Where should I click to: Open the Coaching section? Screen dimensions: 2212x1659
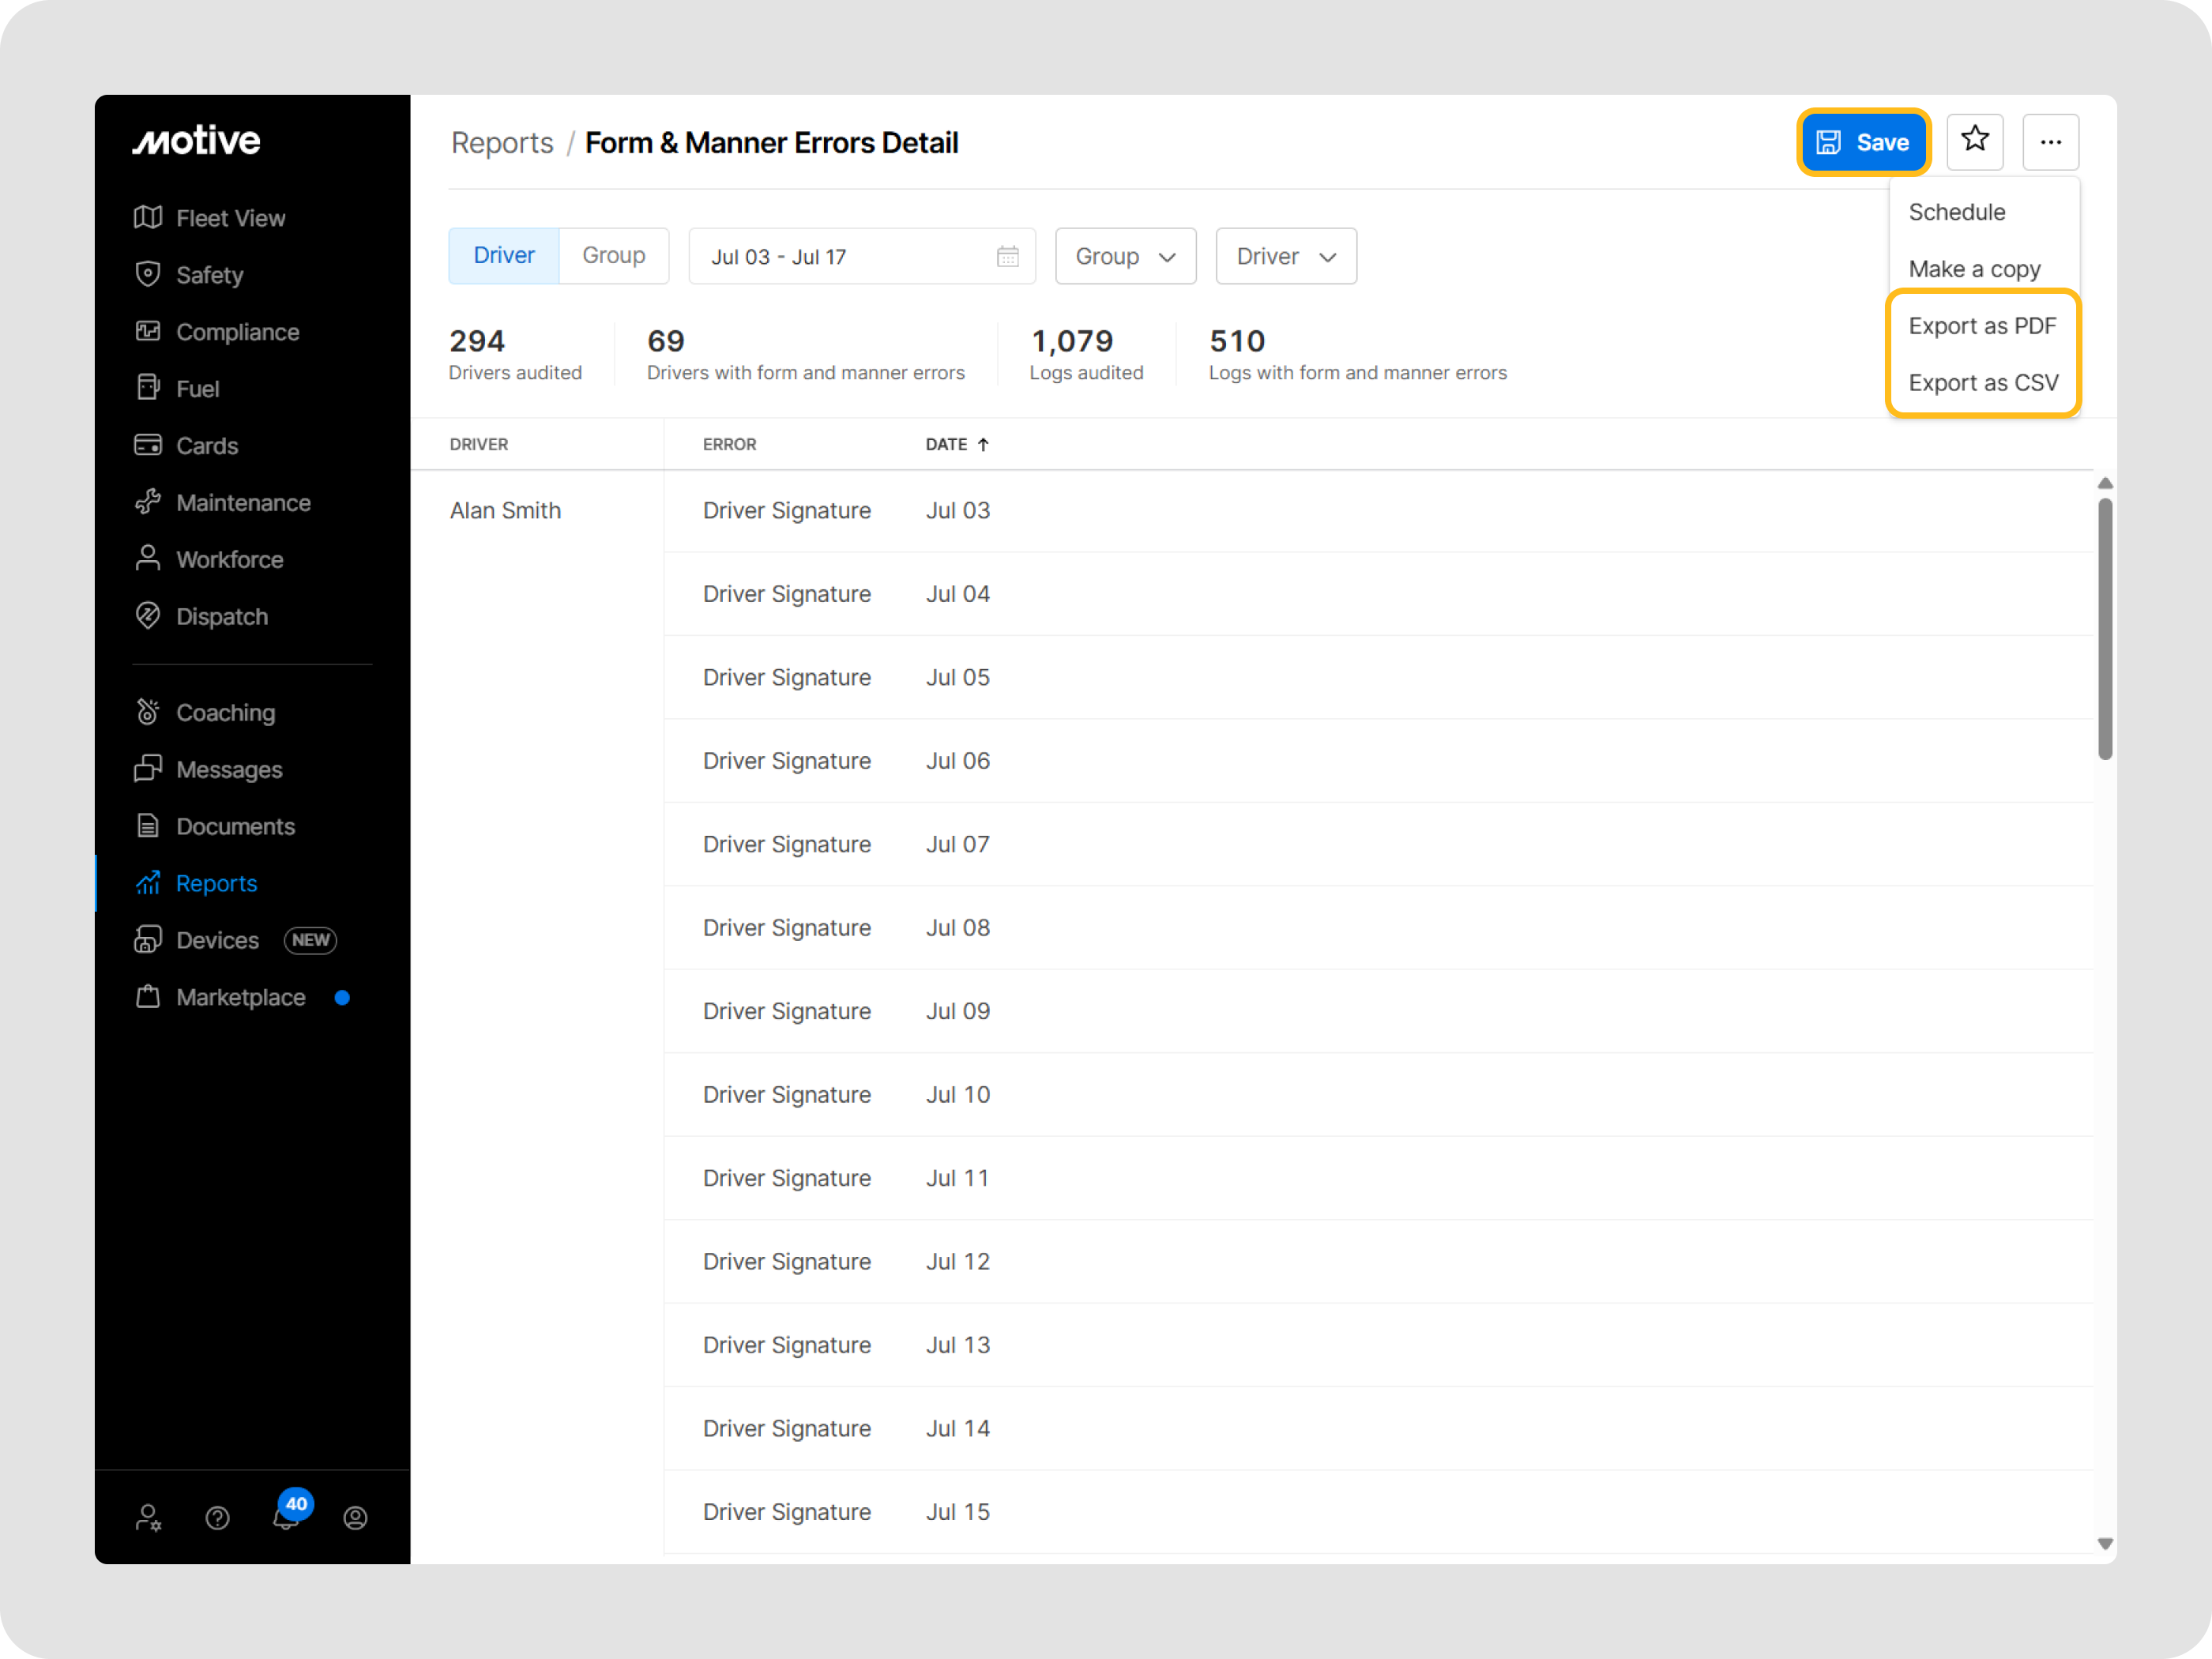[x=226, y=712]
